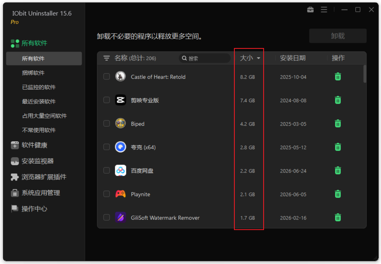Click the IObit Uninstaller 15.6 title
Viewport: 381px width, 264px height.
[x=42, y=13]
